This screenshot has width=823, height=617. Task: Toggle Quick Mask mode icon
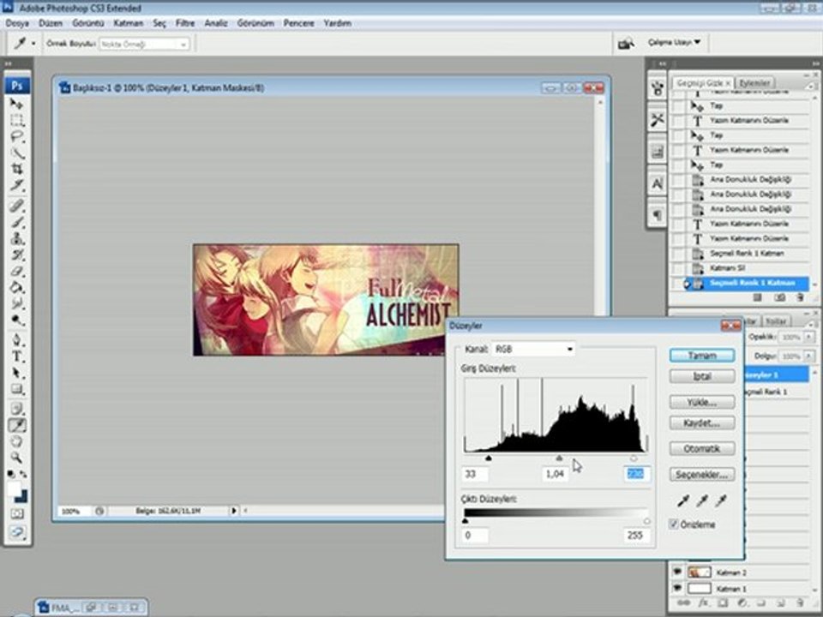(x=17, y=513)
